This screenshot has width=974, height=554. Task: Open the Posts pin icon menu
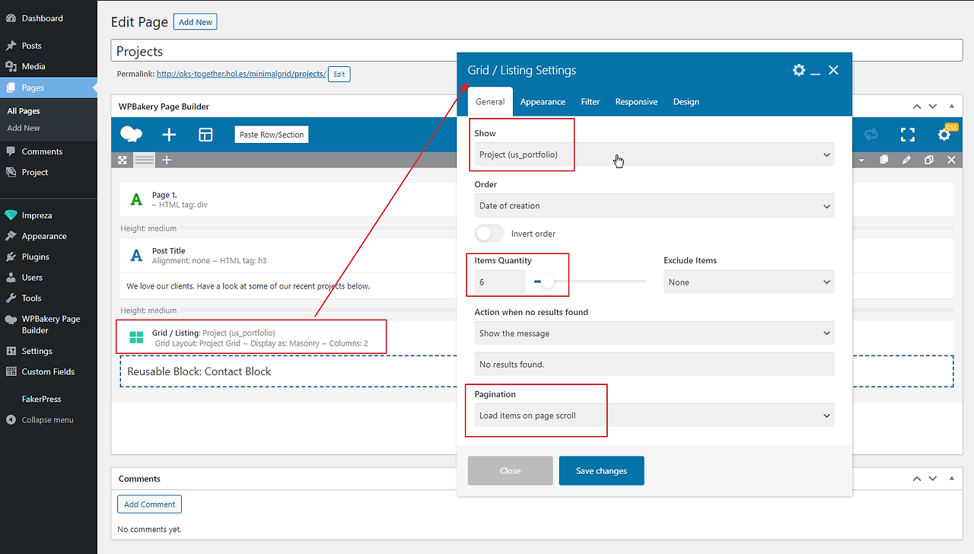[x=11, y=46]
